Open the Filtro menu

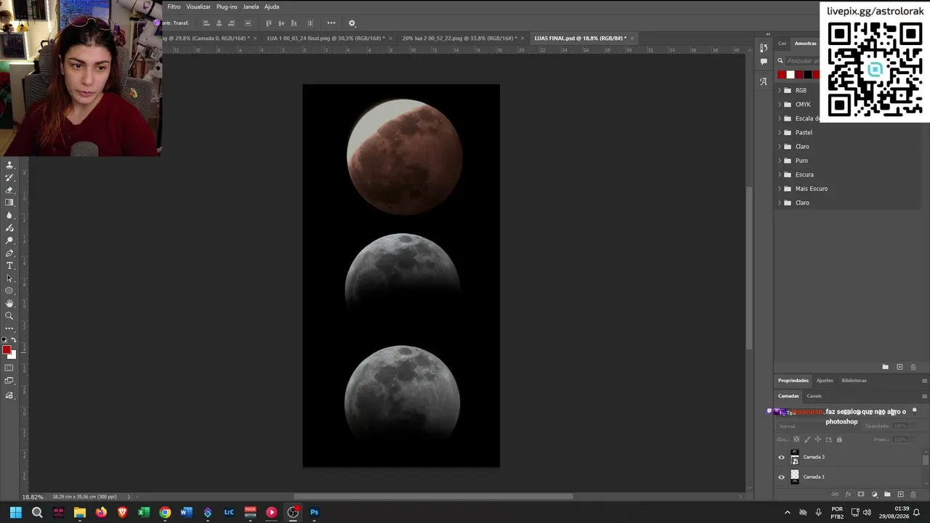(174, 7)
